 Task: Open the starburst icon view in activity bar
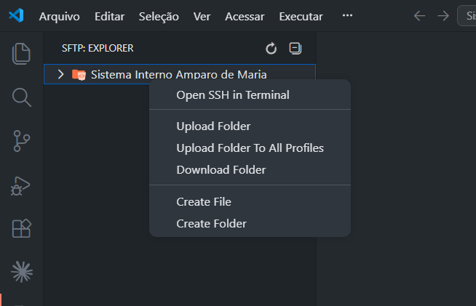pyautogui.click(x=22, y=272)
